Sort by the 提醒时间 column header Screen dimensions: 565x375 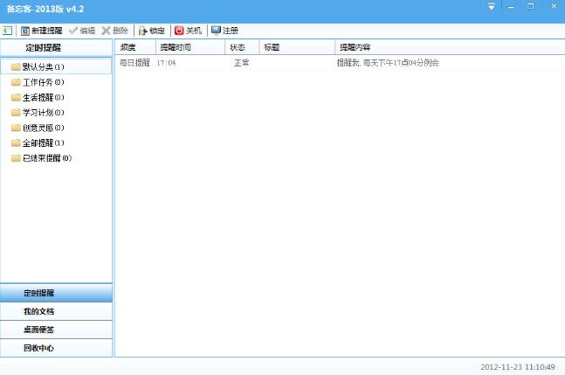190,47
